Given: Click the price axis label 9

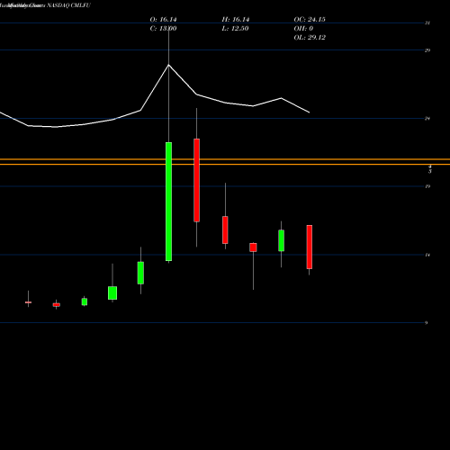Looking at the screenshot, I should [x=427, y=323].
